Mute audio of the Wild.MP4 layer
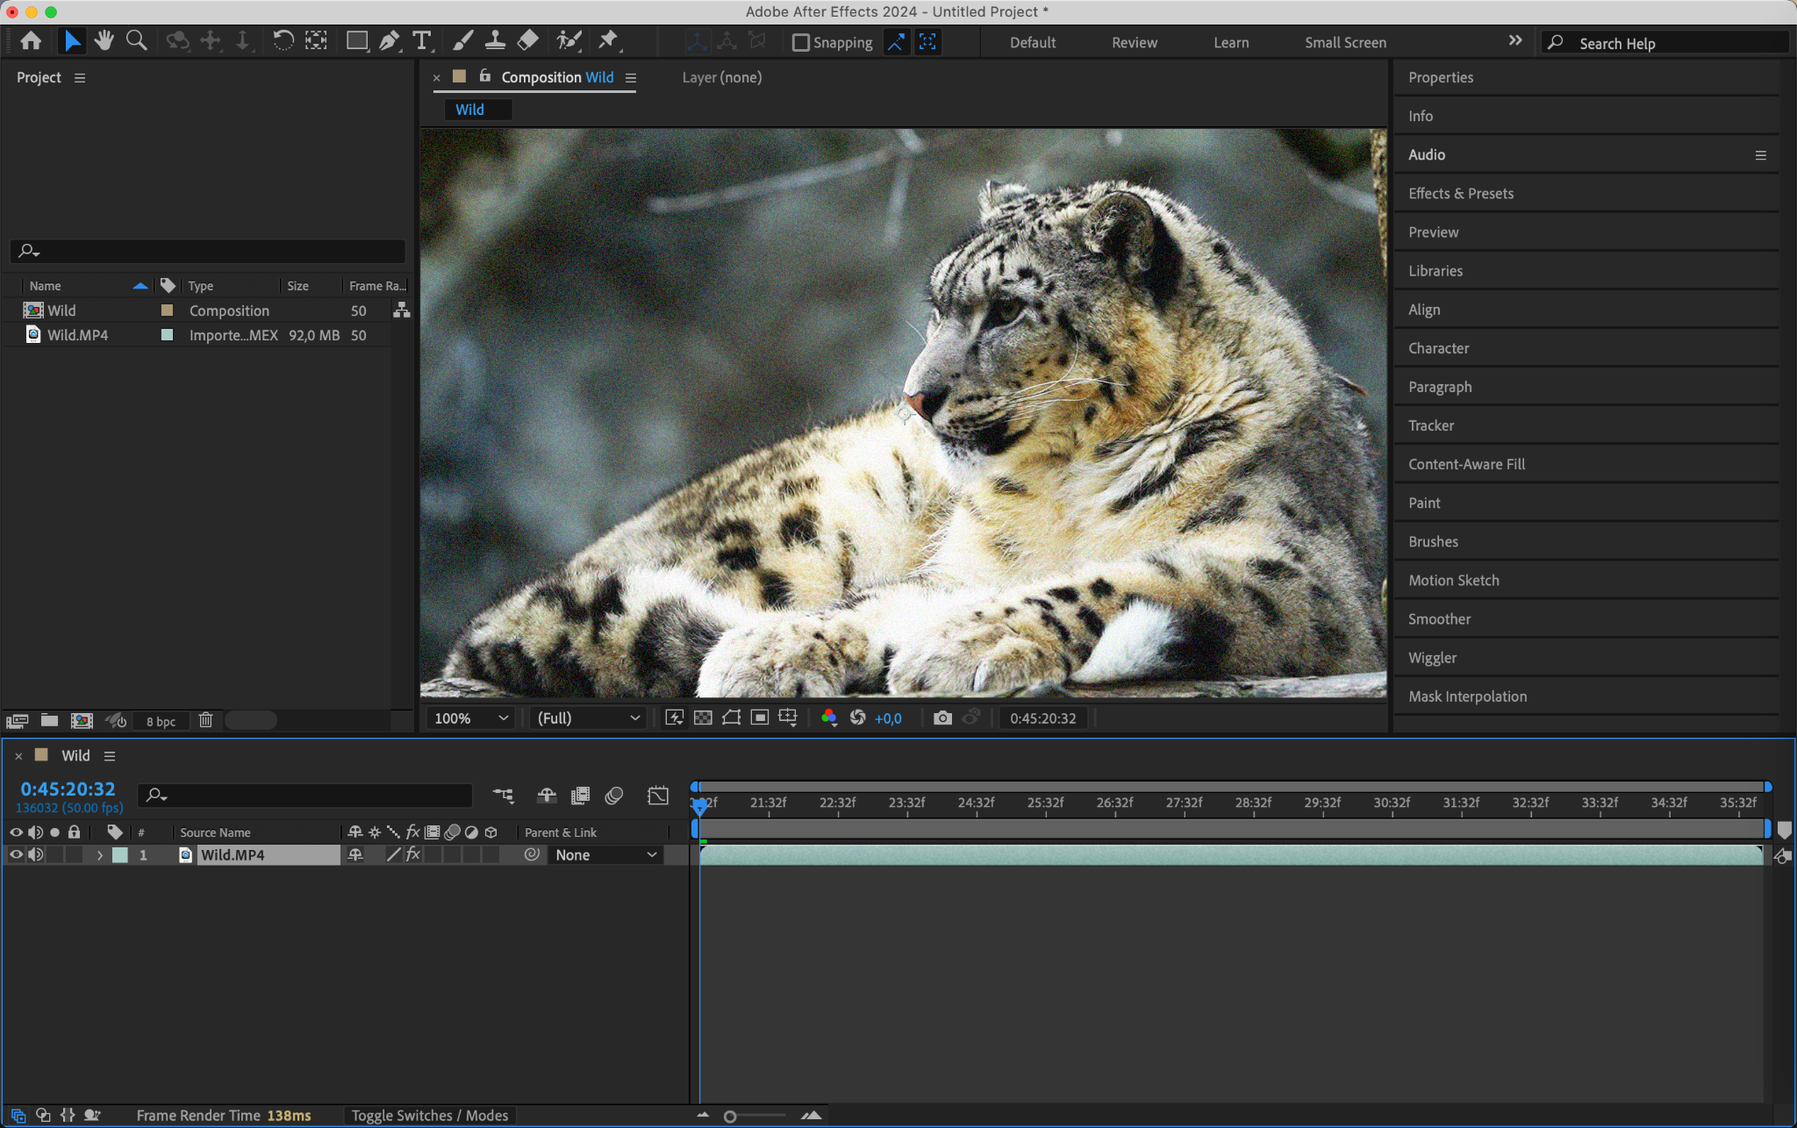The image size is (1797, 1128). (x=35, y=854)
